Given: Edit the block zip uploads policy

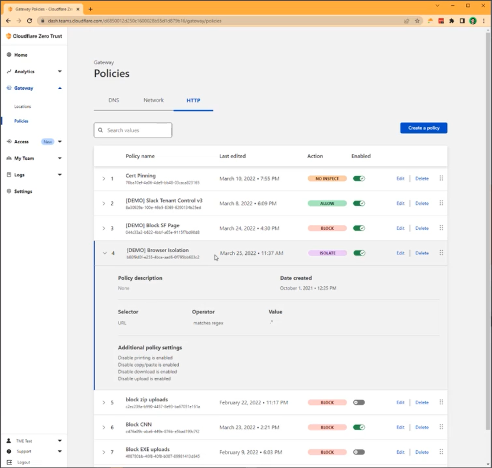Looking at the screenshot, I should pos(400,402).
